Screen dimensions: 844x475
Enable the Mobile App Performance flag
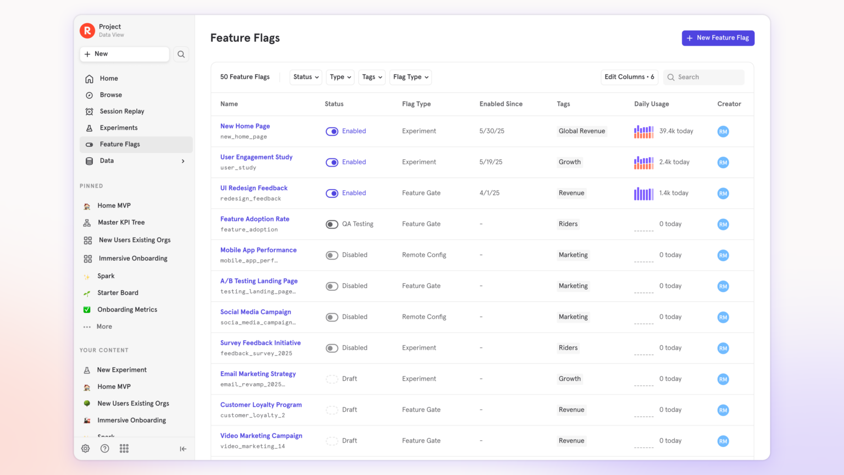pos(332,255)
